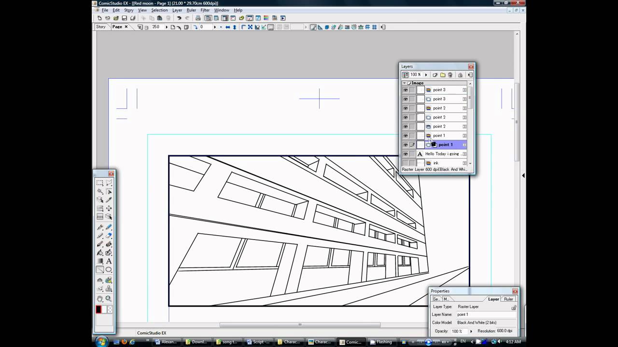Hide the selected point 1 layer
The image size is (618, 347).
coord(406,145)
